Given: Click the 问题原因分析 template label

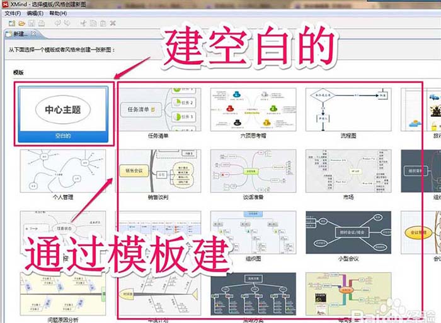Looking at the screenshot, I should pyautogui.click(x=63, y=320).
